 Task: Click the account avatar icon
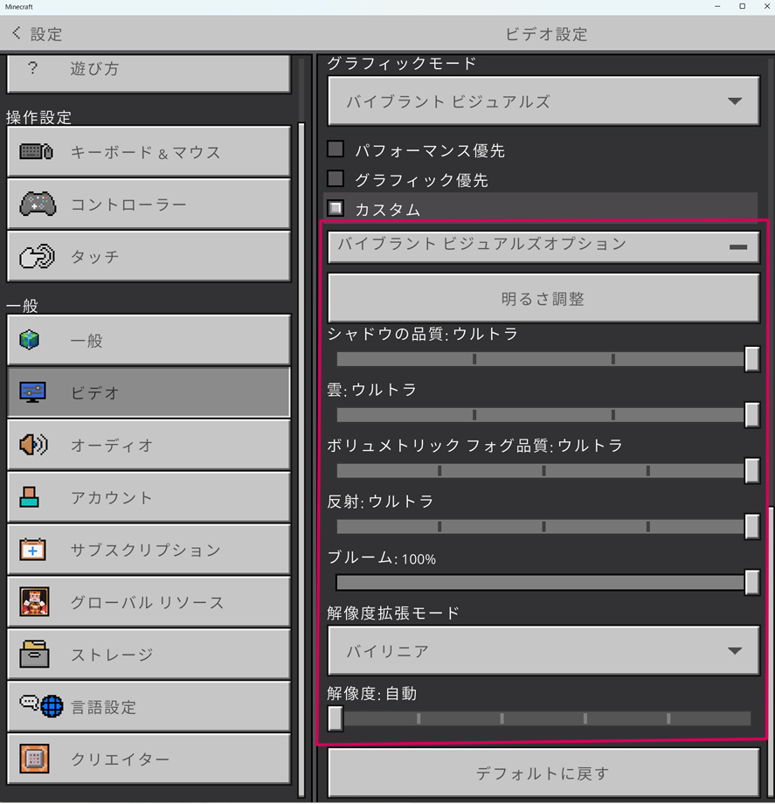[29, 497]
